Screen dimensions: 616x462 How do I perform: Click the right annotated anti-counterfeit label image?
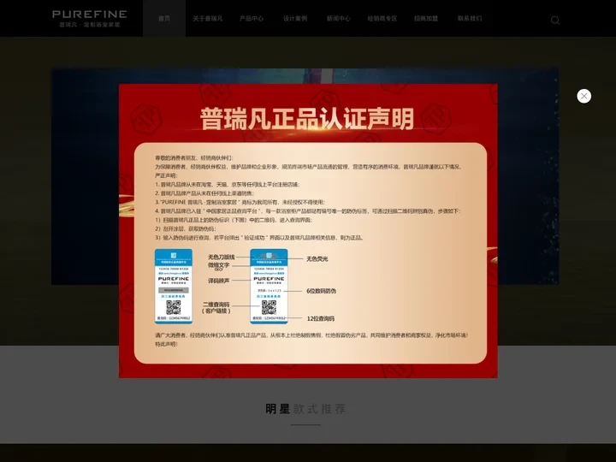point(269,286)
